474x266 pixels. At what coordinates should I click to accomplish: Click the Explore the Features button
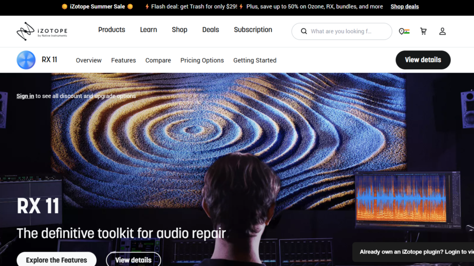56,260
